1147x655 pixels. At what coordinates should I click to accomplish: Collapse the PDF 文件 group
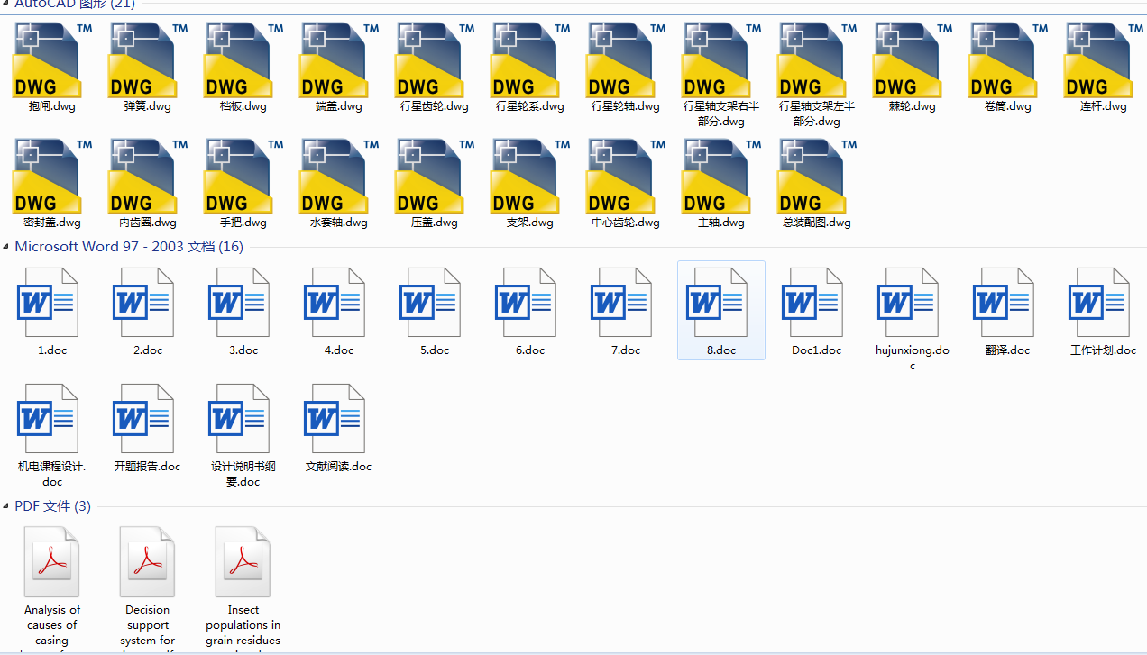(7, 505)
